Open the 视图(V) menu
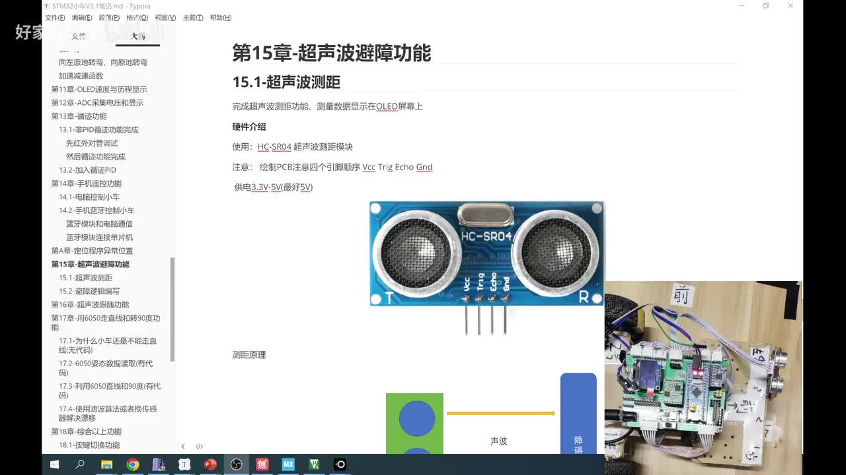This screenshot has height=475, width=846. pyautogui.click(x=165, y=18)
